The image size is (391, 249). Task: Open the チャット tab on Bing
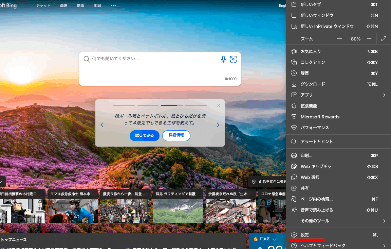(x=43, y=5)
